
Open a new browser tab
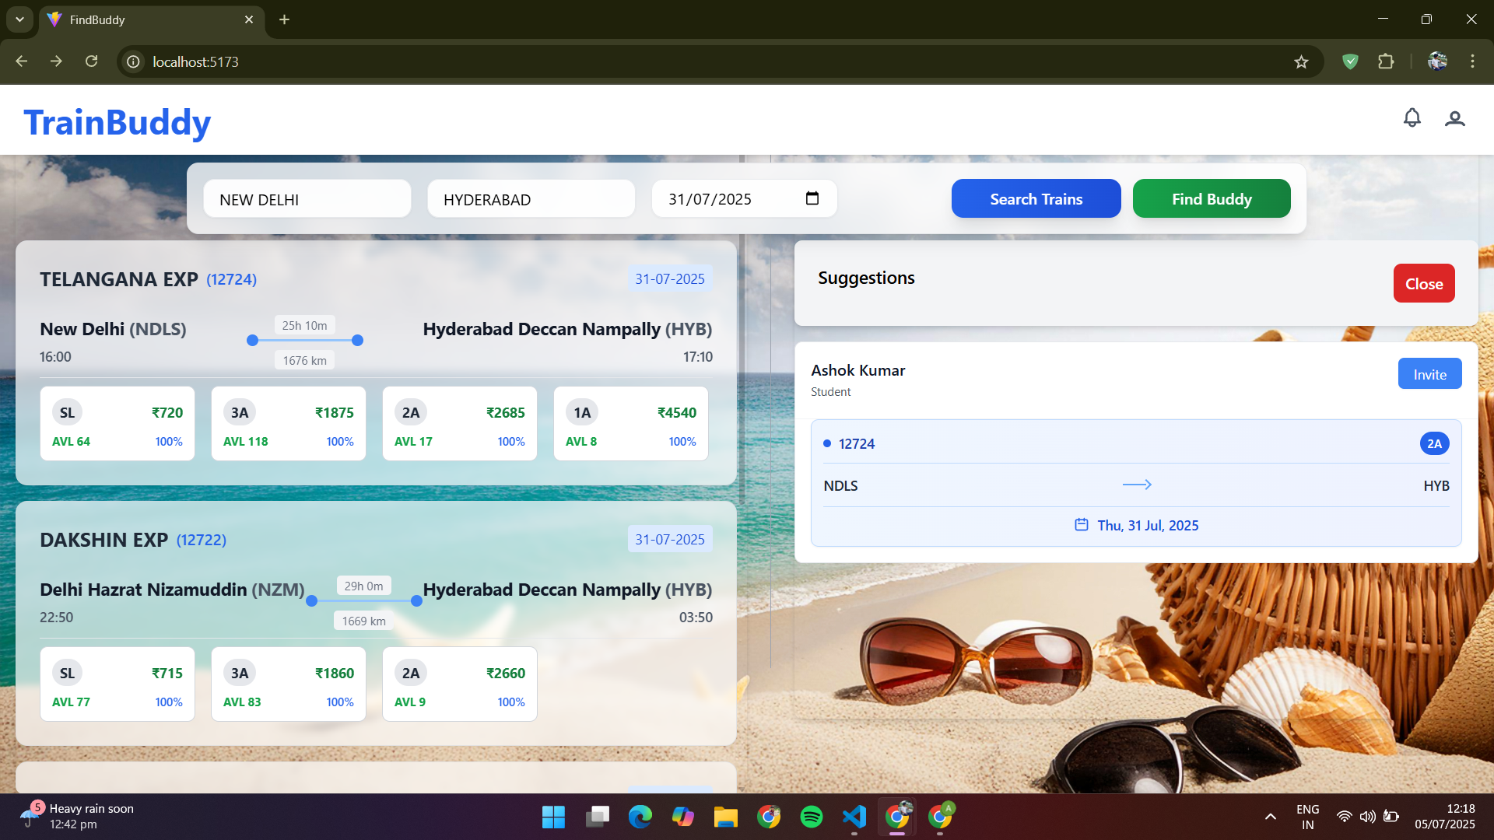click(284, 19)
